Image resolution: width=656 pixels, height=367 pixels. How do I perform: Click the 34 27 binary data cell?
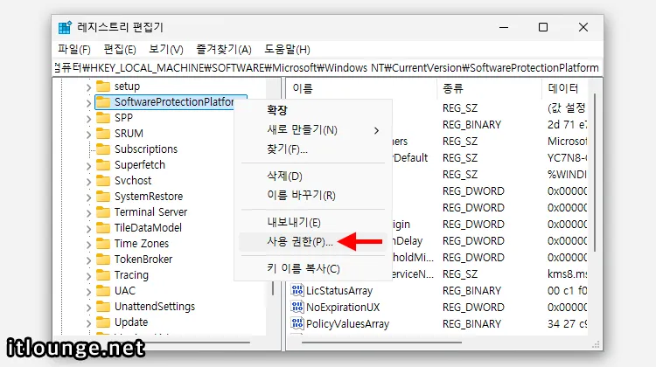point(568,324)
